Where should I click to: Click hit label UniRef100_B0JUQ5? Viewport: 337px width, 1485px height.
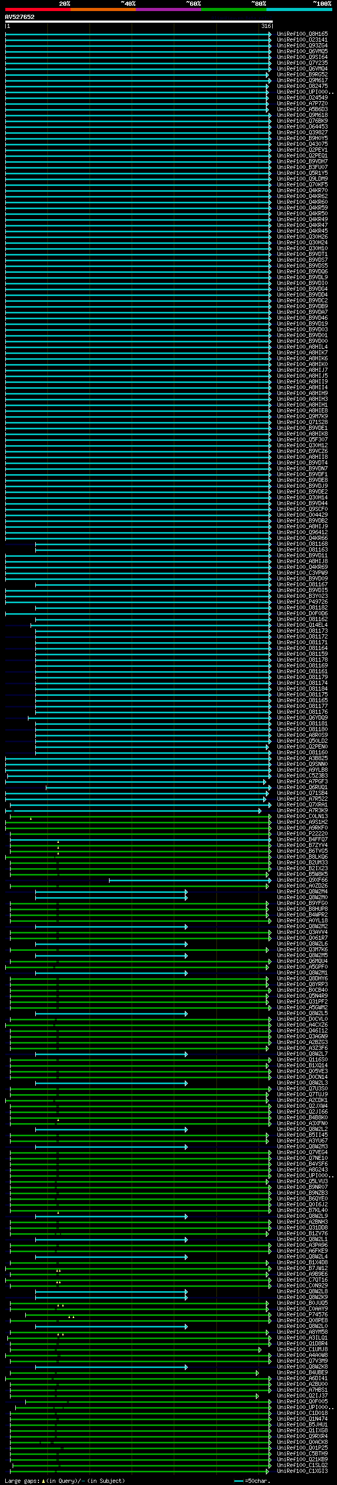tap(302, 1303)
